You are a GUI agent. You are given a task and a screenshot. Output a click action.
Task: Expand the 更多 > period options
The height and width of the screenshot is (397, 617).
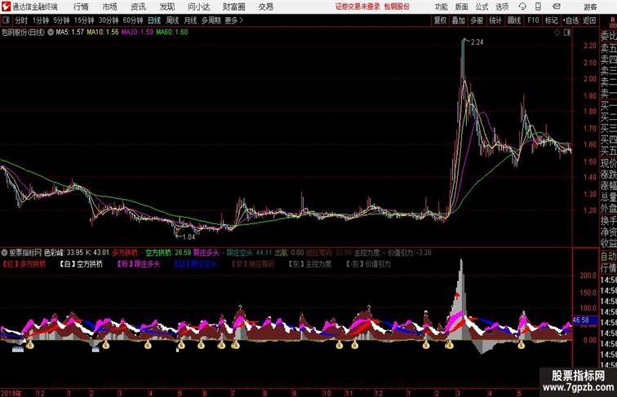point(233,20)
